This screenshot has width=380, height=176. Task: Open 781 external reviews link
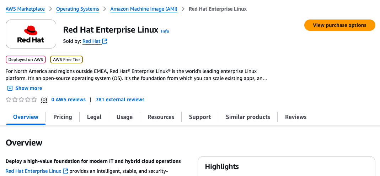pyautogui.click(x=120, y=100)
